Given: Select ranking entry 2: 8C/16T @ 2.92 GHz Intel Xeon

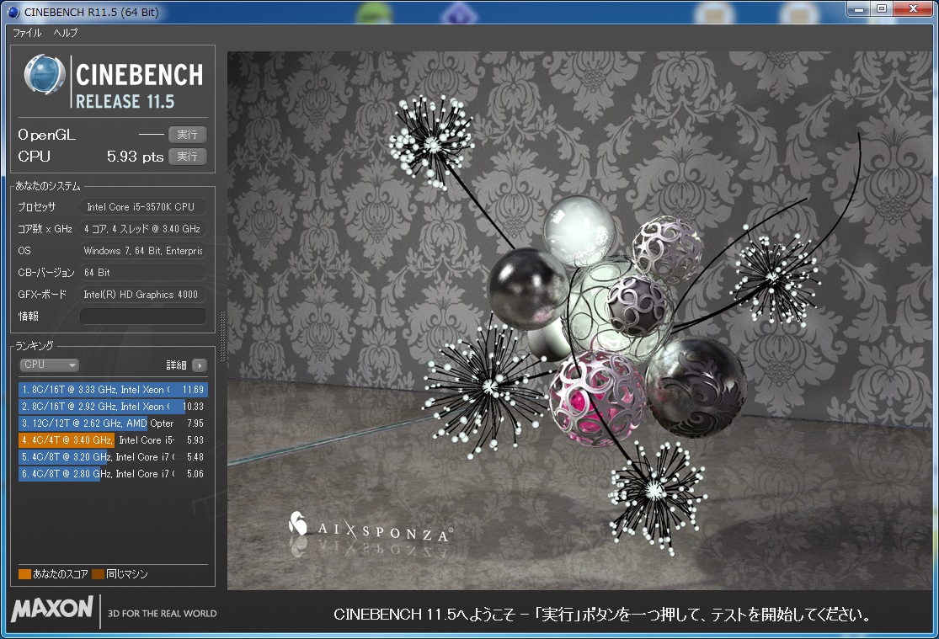Looking at the screenshot, I should pyautogui.click(x=113, y=406).
